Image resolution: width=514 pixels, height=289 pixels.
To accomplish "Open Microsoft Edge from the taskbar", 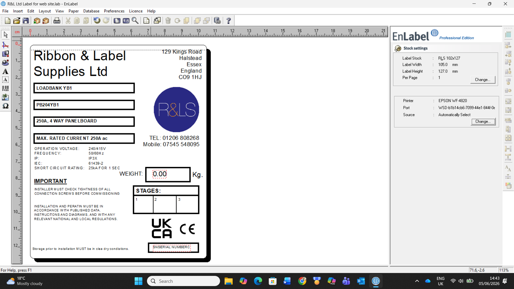I will coord(258,281).
